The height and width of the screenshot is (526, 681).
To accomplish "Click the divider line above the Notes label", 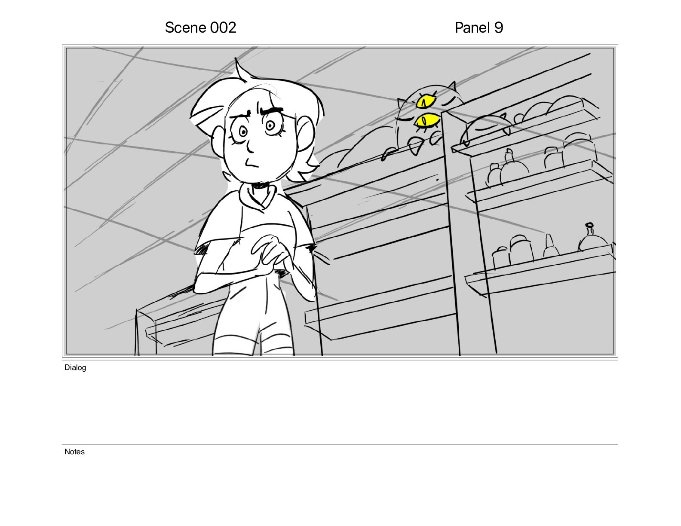I will pos(340,444).
